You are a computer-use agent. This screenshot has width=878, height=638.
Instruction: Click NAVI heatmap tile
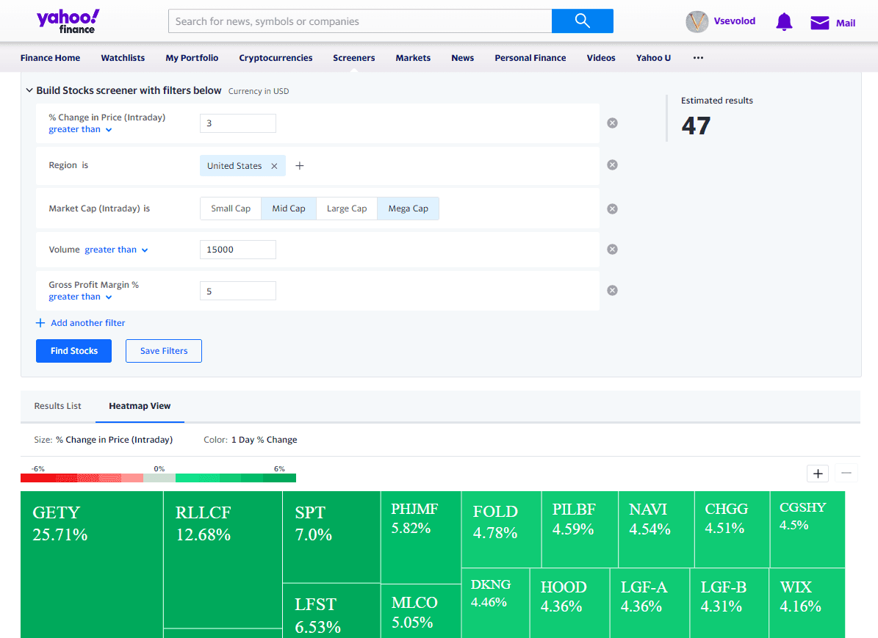656,529
